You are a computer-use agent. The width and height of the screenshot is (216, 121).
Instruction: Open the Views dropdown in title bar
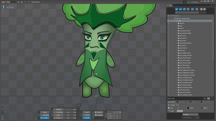pyautogui.click(x=195, y=2)
